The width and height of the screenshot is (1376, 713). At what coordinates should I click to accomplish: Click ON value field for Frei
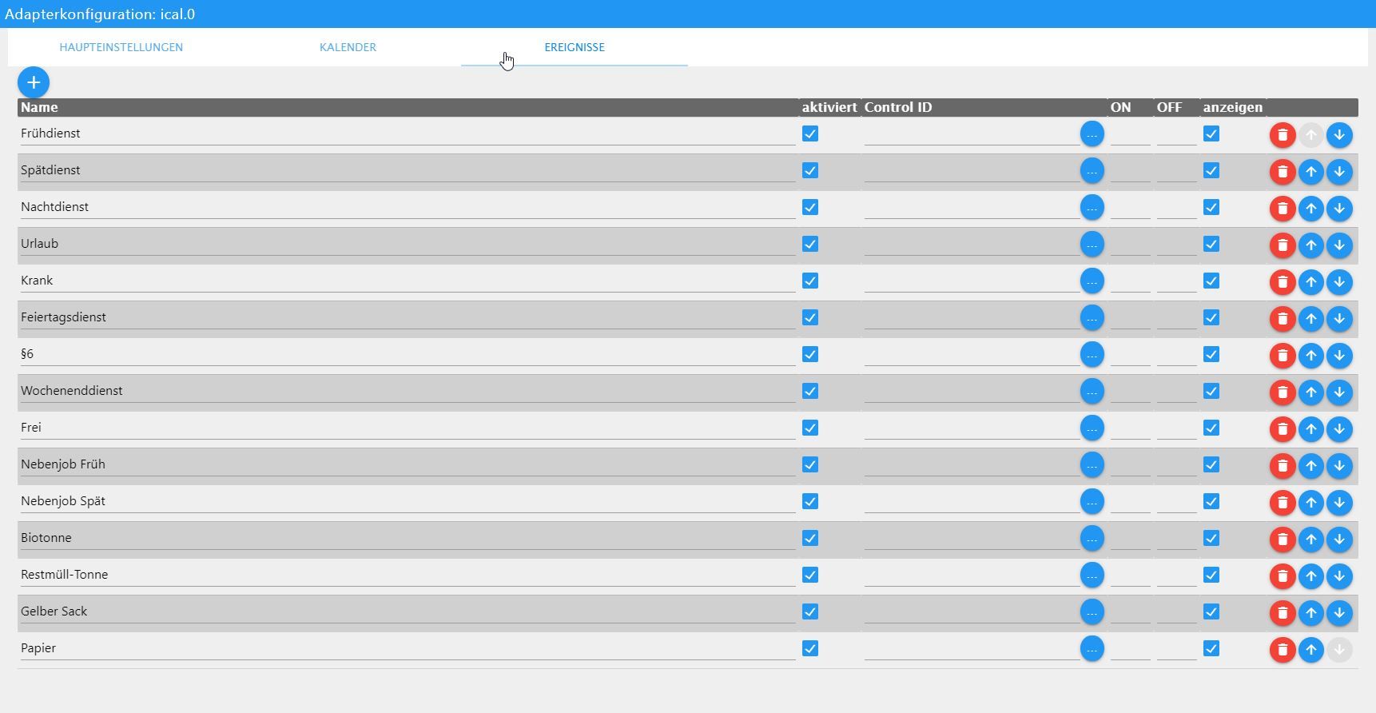click(x=1130, y=428)
